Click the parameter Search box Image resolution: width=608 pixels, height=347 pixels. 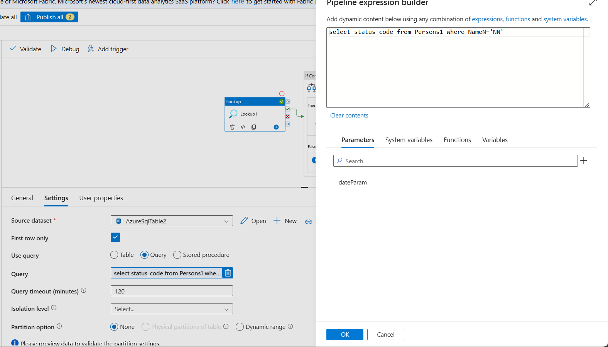pos(455,161)
